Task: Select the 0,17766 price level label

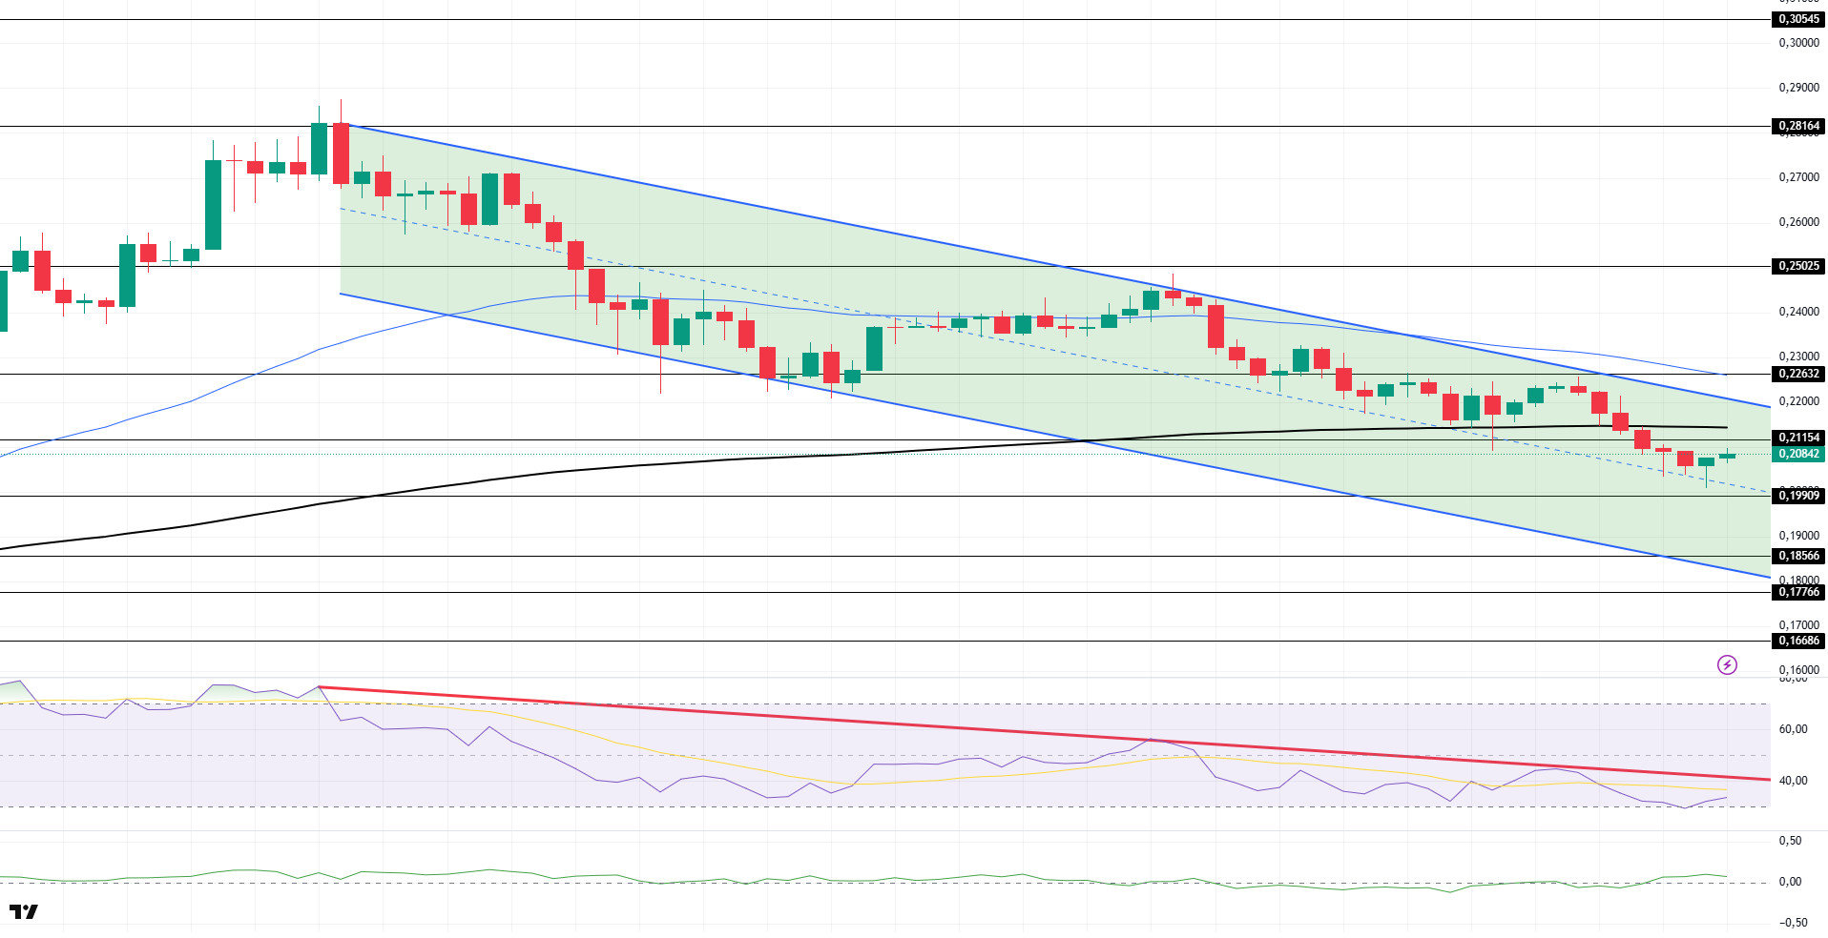Action: (x=1798, y=592)
